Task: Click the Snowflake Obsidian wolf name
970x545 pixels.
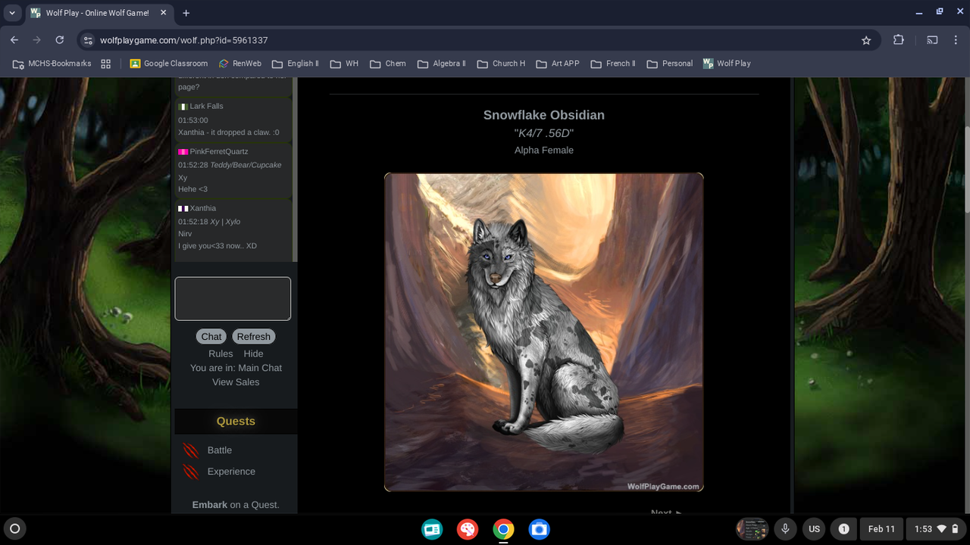Action: coord(544,115)
